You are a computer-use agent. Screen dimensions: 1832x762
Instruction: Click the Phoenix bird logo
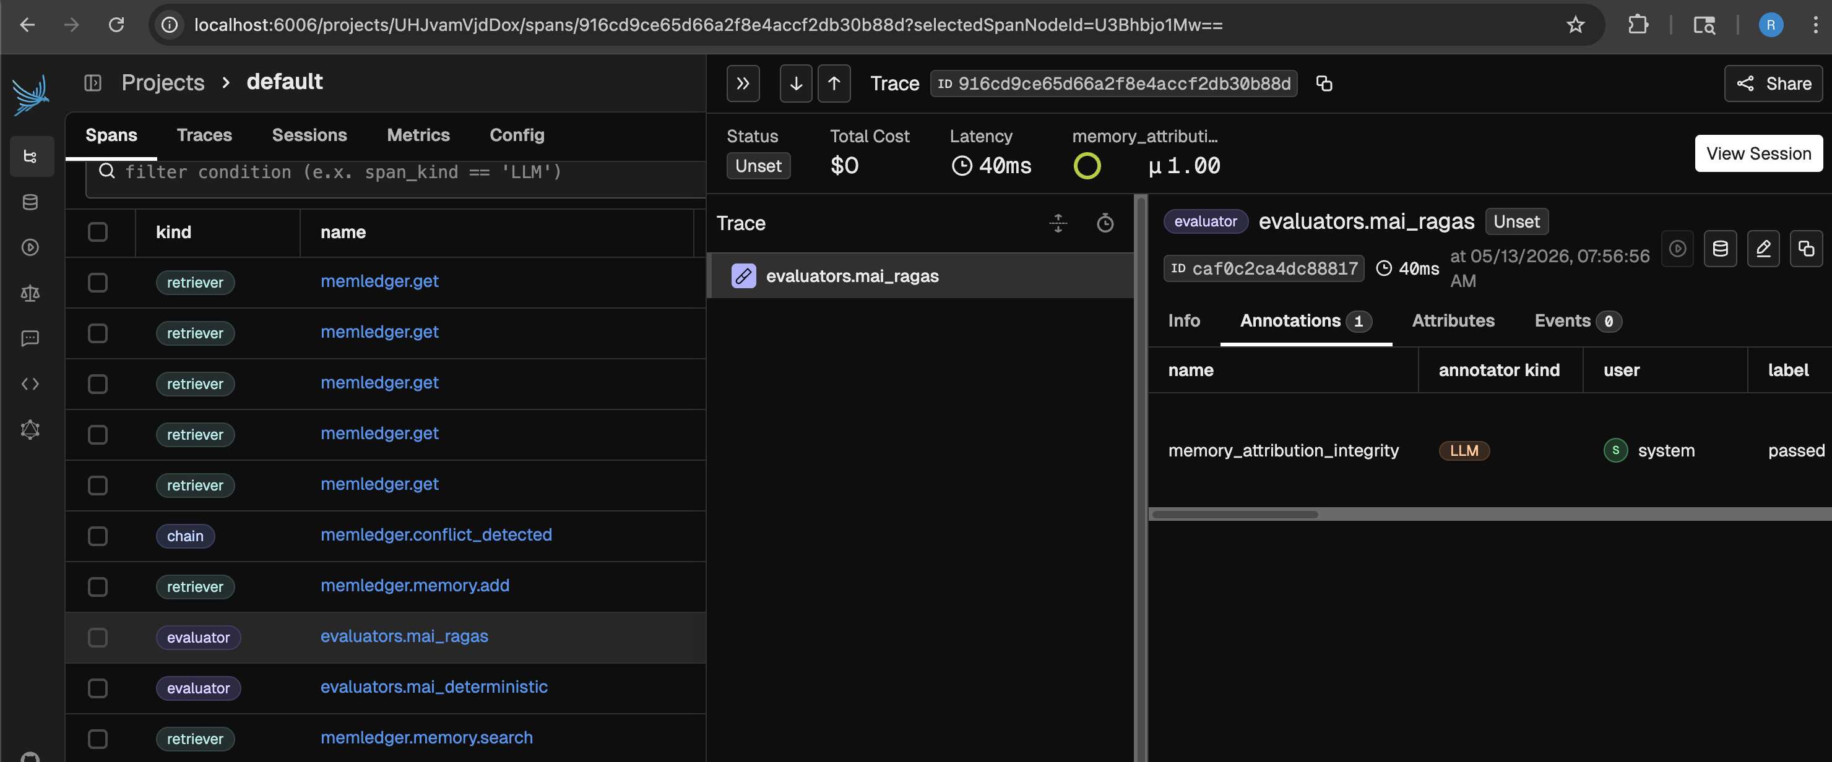click(30, 95)
